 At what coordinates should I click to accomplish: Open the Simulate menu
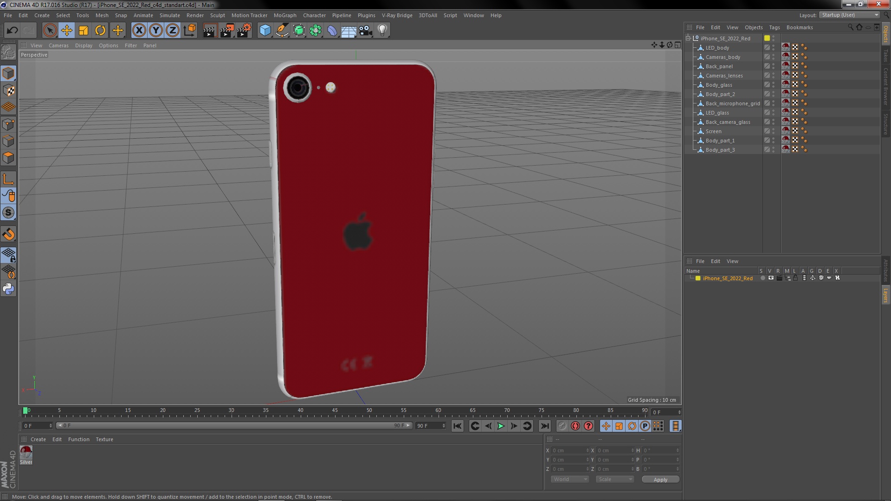pos(170,15)
